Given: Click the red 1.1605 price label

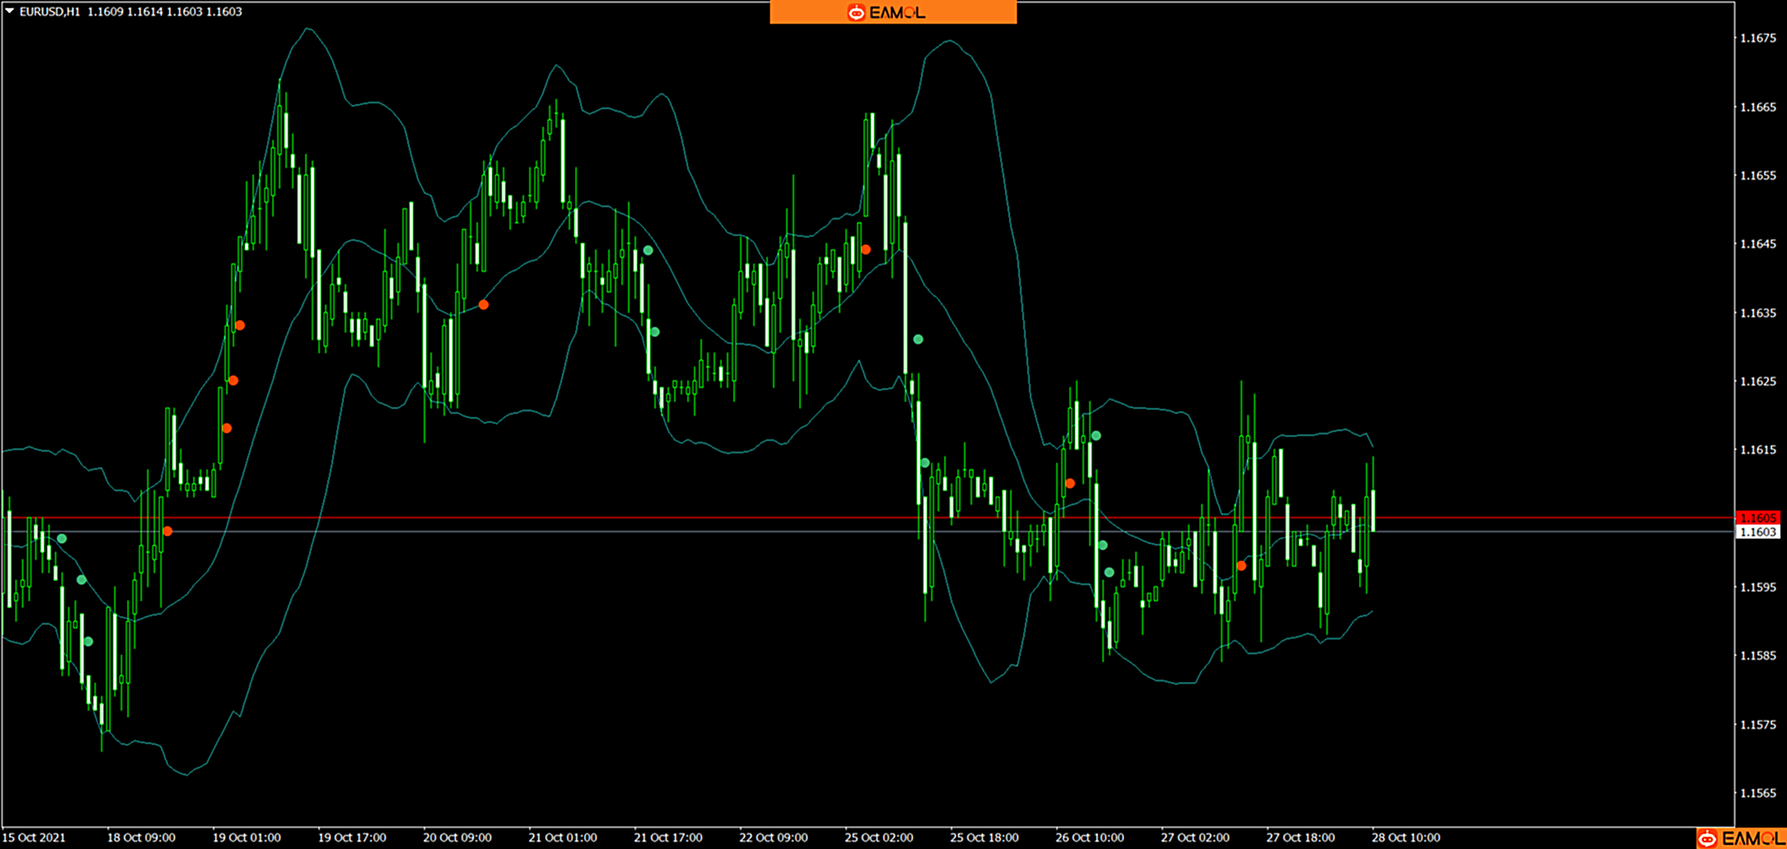Looking at the screenshot, I should tap(1758, 518).
